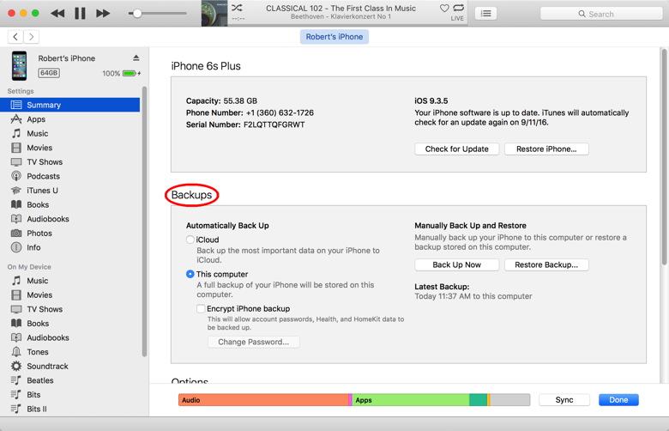Go forward with the right chevron
This screenshot has width=669, height=431.
point(31,37)
